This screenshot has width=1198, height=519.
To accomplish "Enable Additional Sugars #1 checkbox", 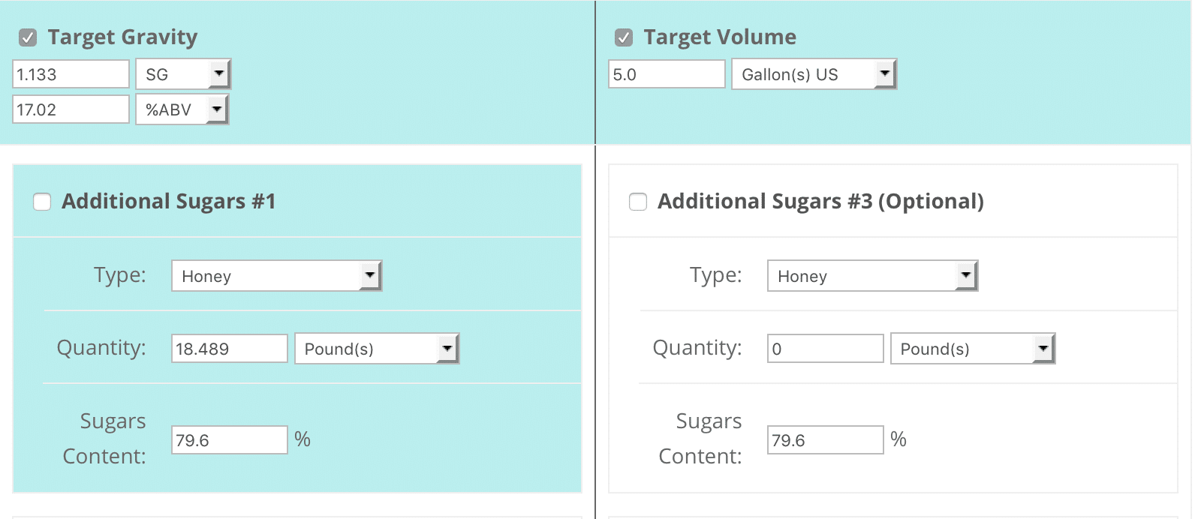I will click(42, 202).
